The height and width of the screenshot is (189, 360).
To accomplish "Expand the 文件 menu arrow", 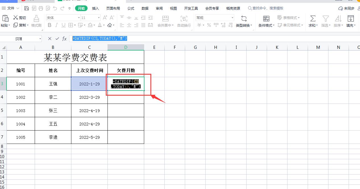I will (x=18, y=9).
